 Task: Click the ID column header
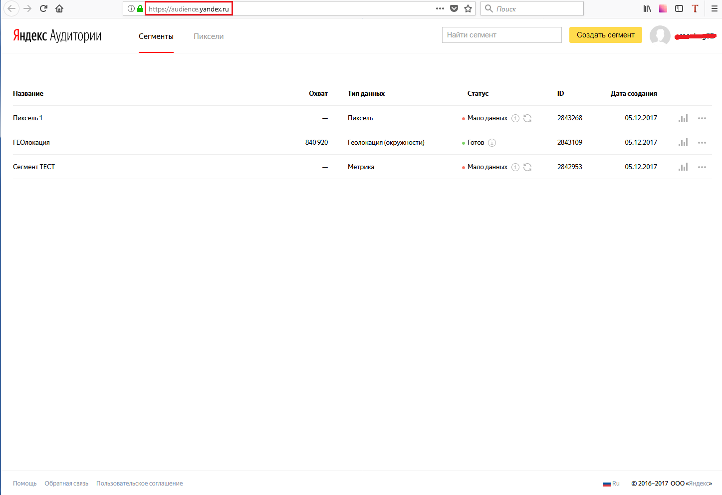[561, 94]
